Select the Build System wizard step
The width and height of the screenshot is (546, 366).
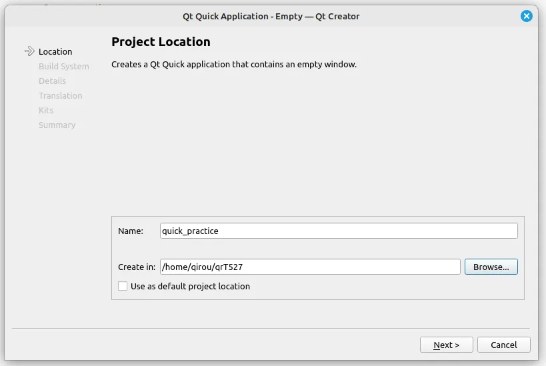pos(64,66)
